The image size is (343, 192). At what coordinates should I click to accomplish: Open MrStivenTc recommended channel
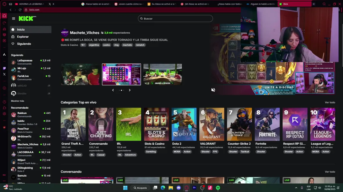coord(31,138)
